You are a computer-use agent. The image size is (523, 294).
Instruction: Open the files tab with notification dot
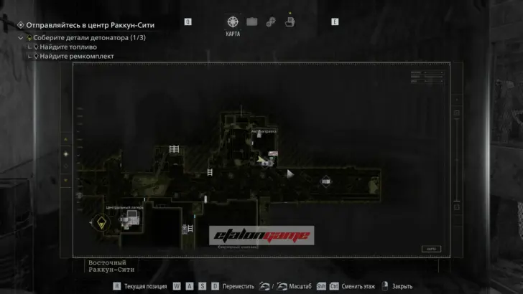click(x=290, y=21)
